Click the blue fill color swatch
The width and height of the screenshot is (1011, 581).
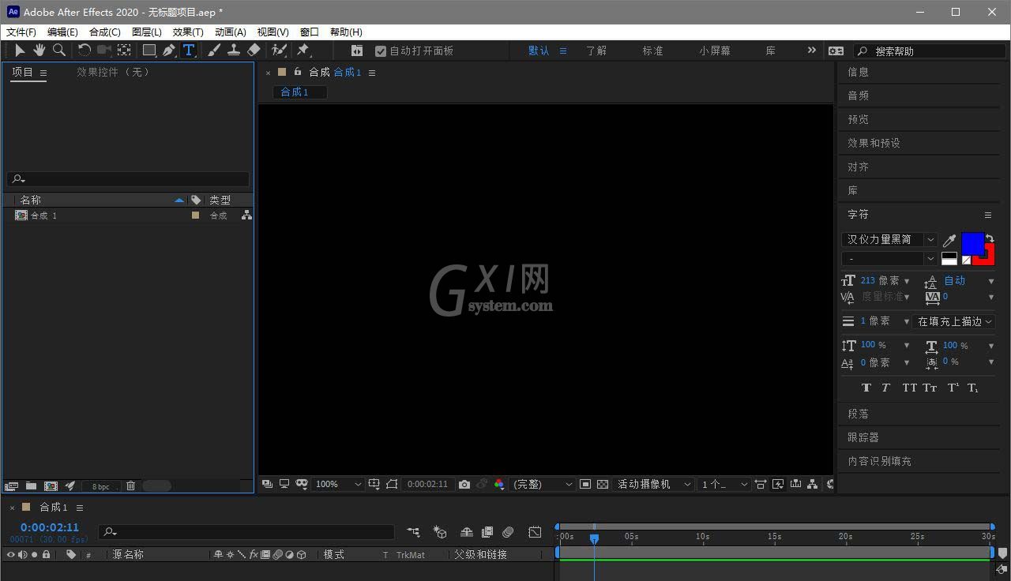(972, 244)
